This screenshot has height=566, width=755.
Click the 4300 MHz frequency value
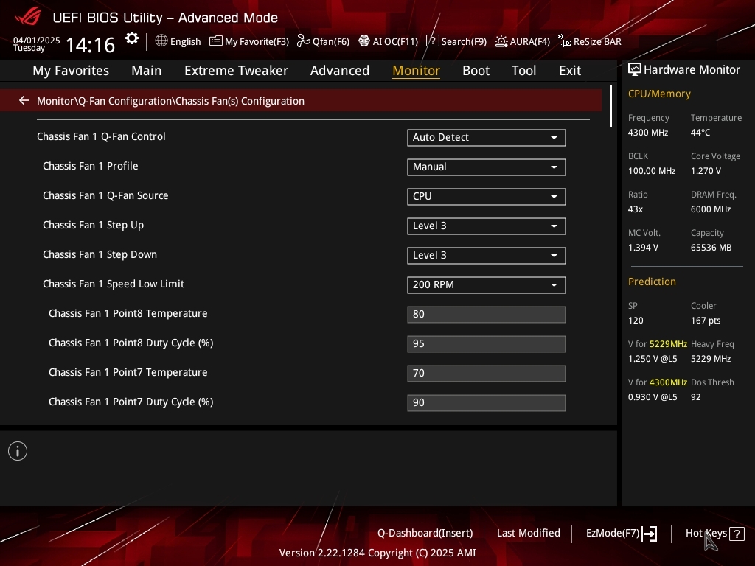[x=648, y=133]
